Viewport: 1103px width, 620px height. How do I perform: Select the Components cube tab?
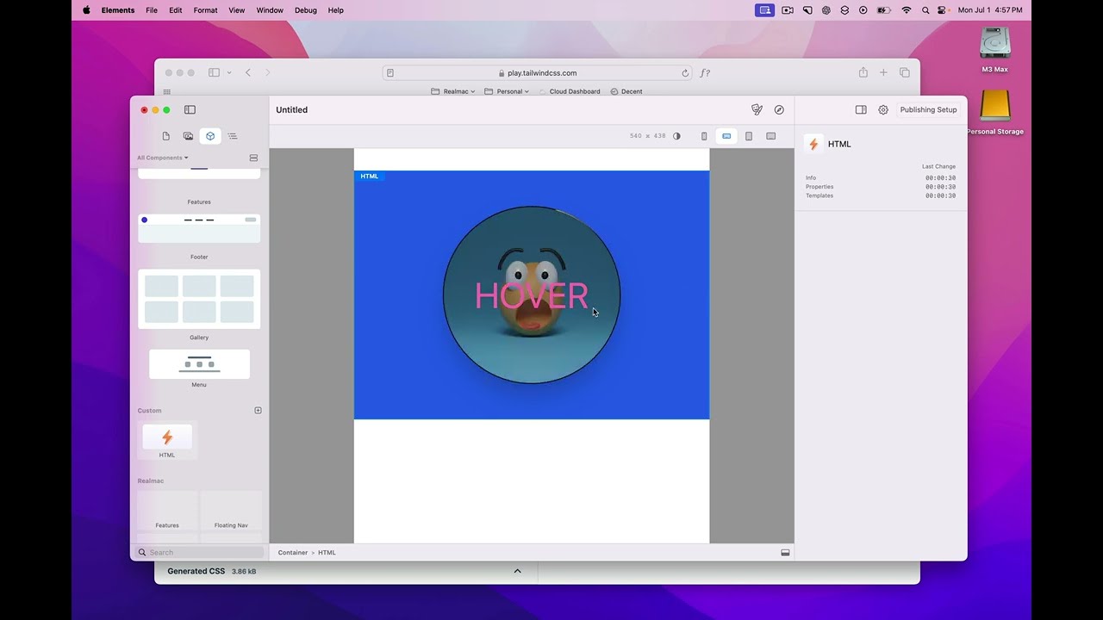210,136
